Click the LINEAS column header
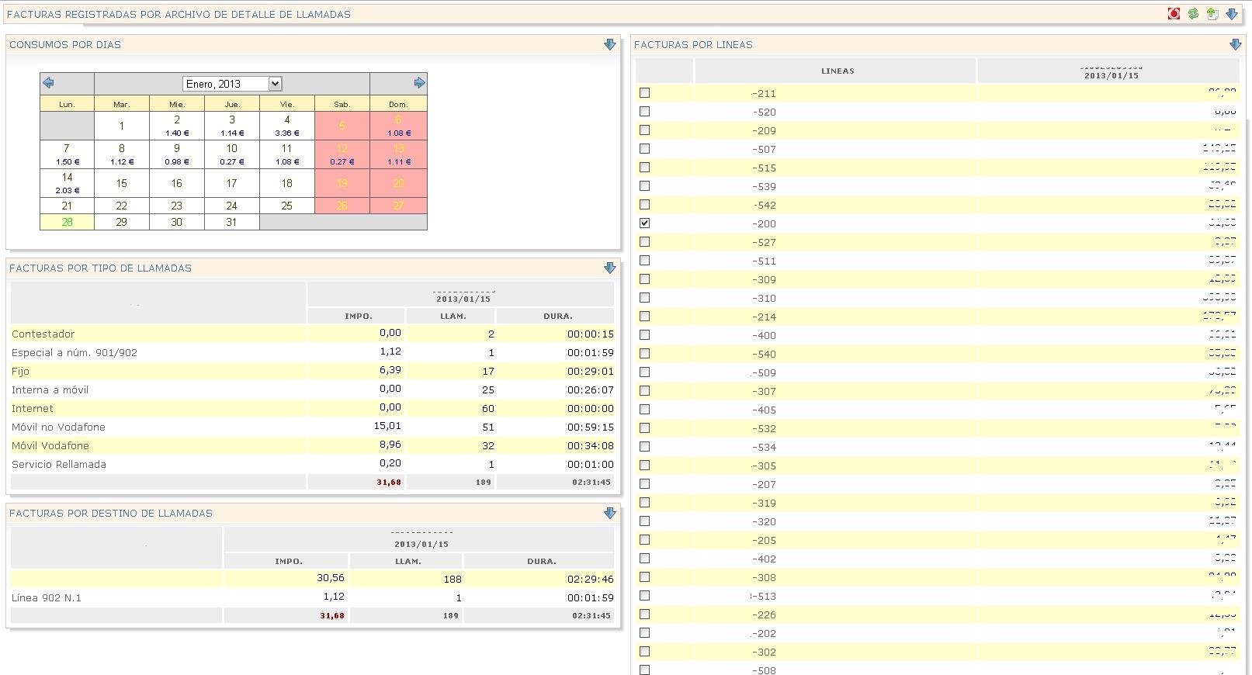This screenshot has width=1252, height=675. [837, 71]
